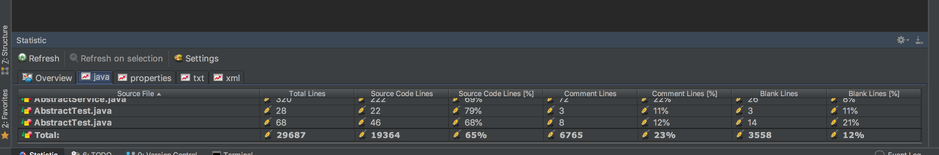Image resolution: width=939 pixels, height=155 pixels.
Task: Click the Overview tab icon
Action: coord(27,77)
